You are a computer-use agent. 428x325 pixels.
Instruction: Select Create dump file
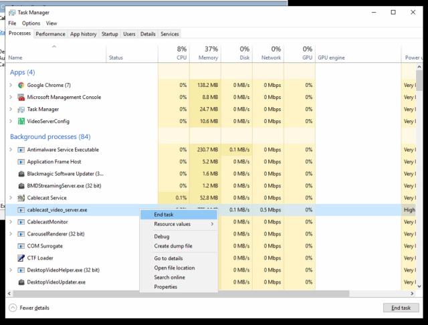click(179, 246)
